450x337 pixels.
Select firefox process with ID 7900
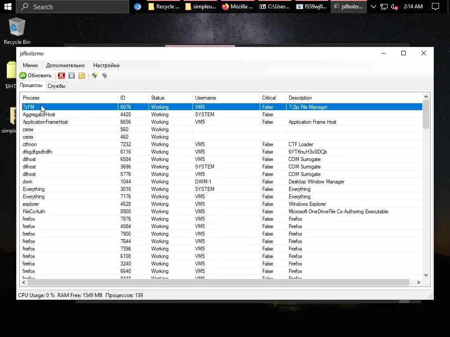click(222, 233)
